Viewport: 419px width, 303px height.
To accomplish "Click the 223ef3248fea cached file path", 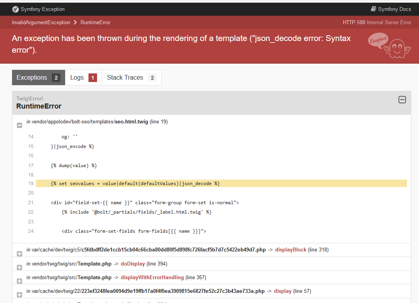I will click(148, 291).
